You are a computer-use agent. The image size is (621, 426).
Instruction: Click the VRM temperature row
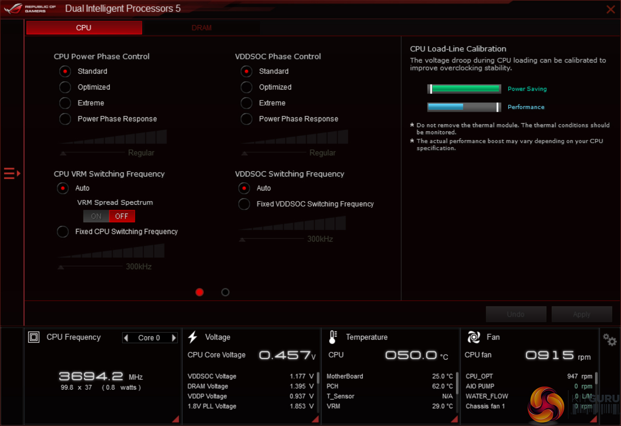click(x=390, y=406)
